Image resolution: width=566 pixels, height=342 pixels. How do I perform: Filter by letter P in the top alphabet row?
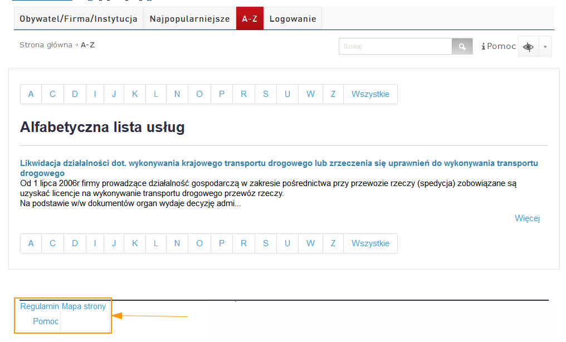click(222, 94)
